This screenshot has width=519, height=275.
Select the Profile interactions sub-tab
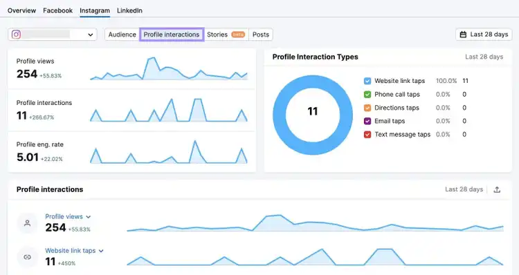172,35
